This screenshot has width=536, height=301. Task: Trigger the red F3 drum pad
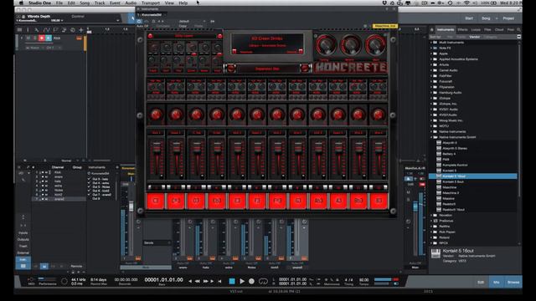257,201
